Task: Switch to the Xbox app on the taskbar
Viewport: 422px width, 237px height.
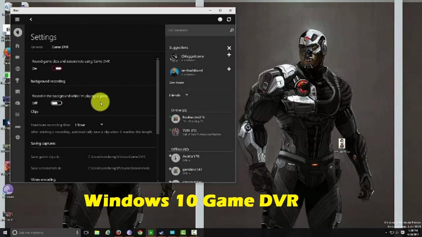Action: tap(151, 232)
